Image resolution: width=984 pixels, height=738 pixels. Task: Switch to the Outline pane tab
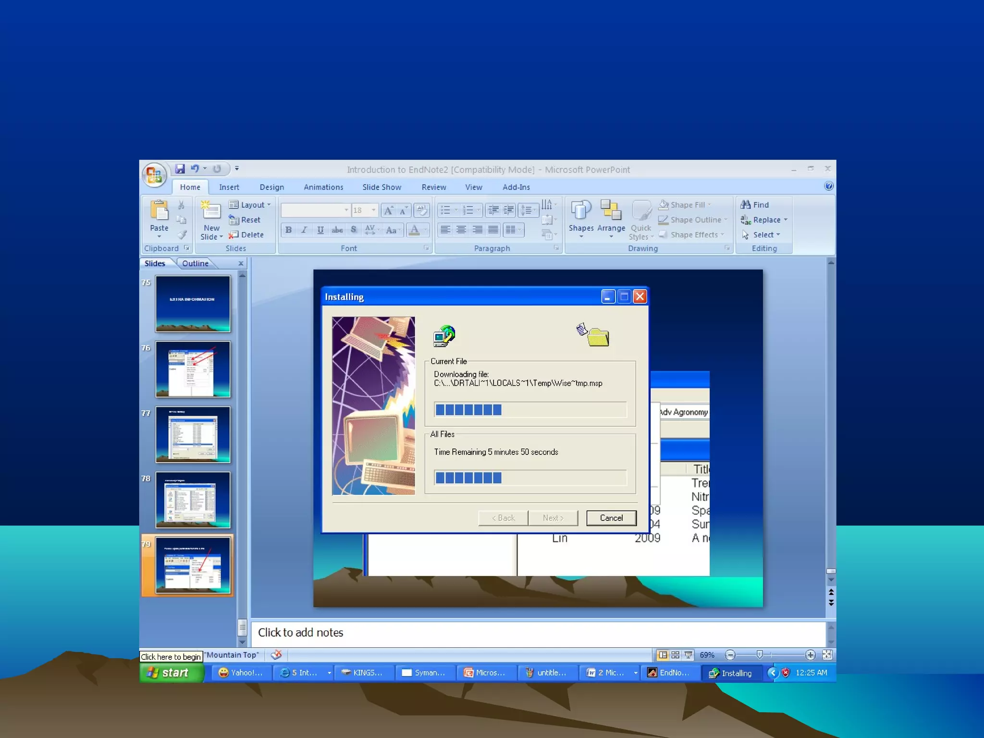pyautogui.click(x=195, y=263)
